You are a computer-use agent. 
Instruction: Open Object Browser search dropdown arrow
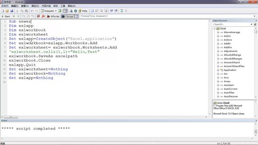252,24
